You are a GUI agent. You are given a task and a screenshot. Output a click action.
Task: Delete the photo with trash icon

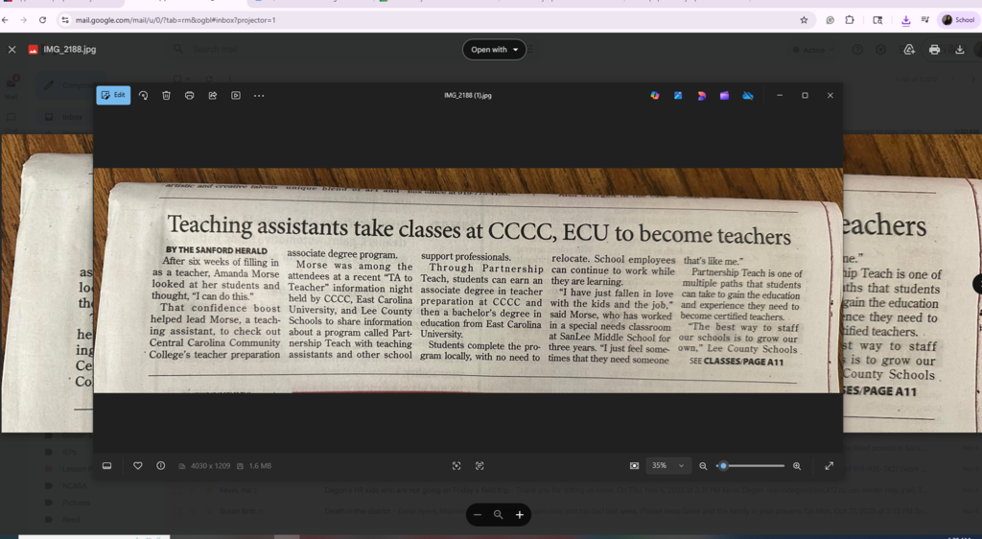pos(166,95)
